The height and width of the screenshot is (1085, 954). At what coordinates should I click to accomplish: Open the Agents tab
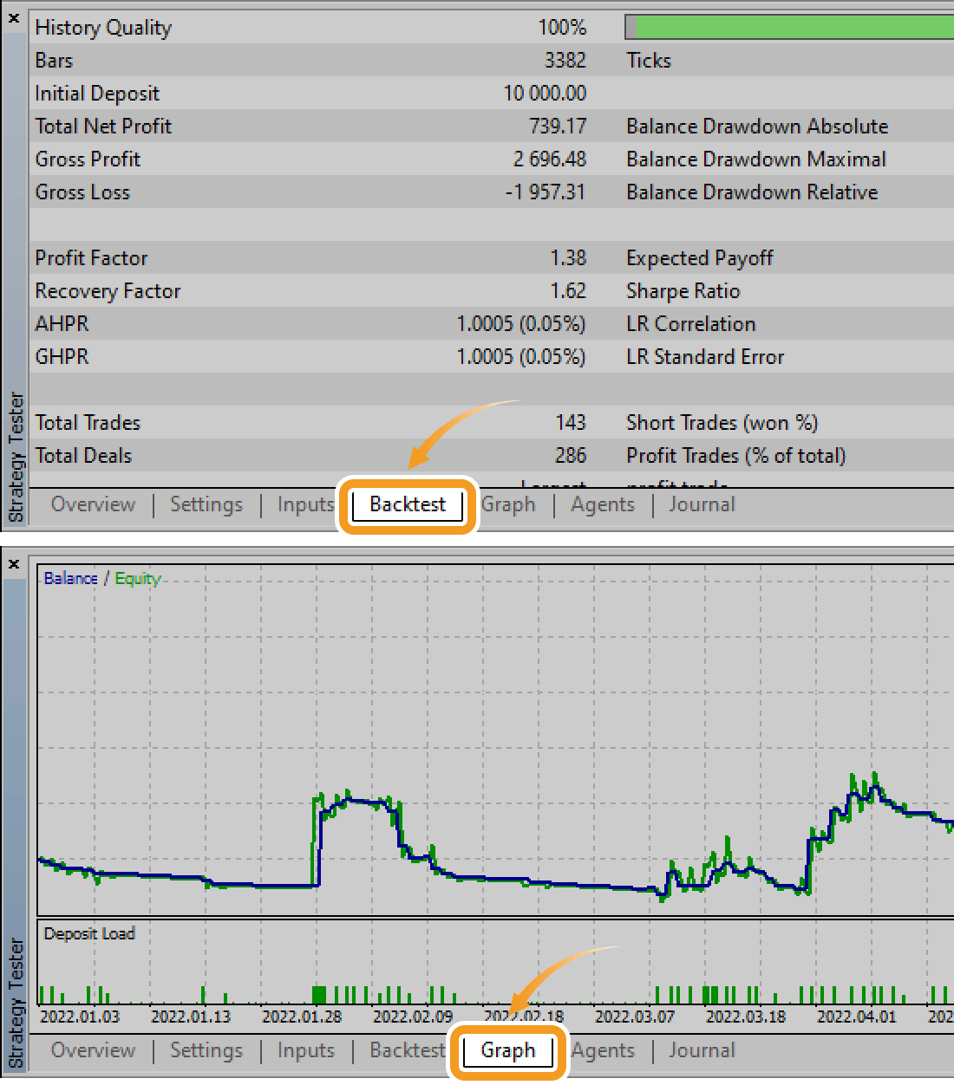[603, 504]
